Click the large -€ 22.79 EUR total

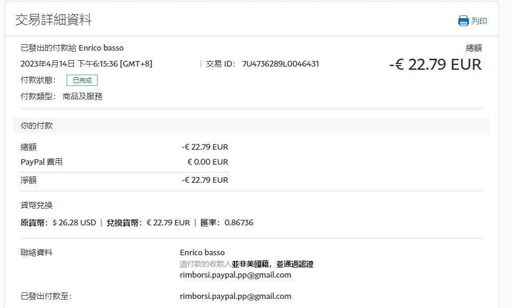click(435, 64)
